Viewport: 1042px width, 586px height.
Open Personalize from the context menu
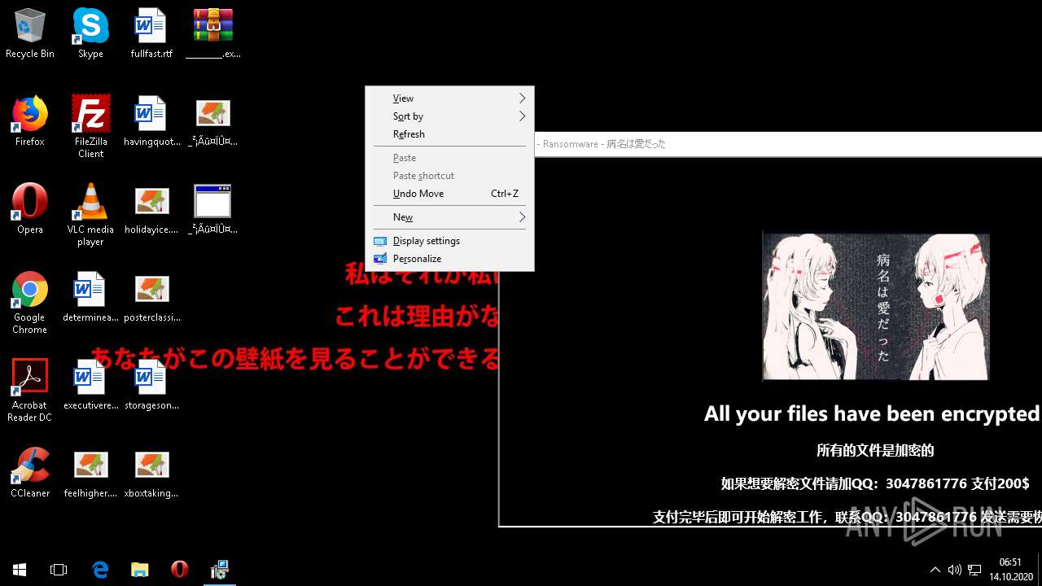click(x=449, y=259)
